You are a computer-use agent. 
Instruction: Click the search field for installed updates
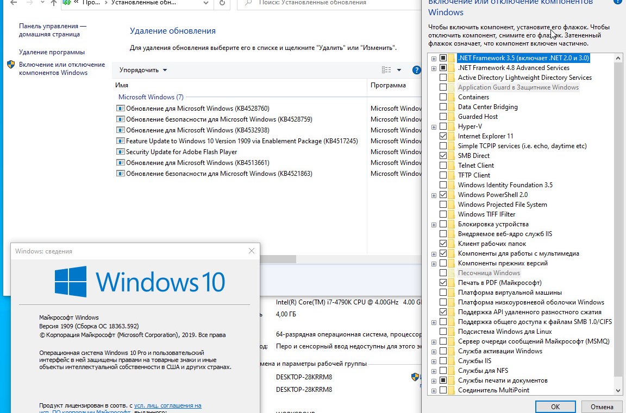click(x=328, y=4)
